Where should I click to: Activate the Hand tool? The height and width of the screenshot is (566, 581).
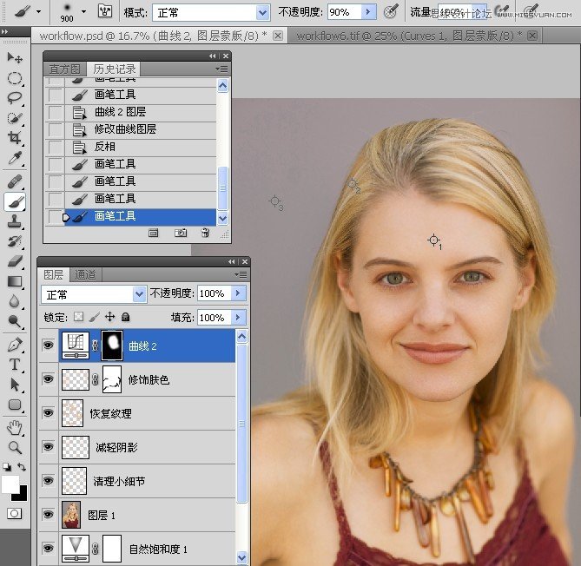15,427
